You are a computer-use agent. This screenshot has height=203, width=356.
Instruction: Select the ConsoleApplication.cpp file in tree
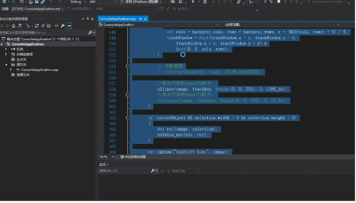click(40, 70)
